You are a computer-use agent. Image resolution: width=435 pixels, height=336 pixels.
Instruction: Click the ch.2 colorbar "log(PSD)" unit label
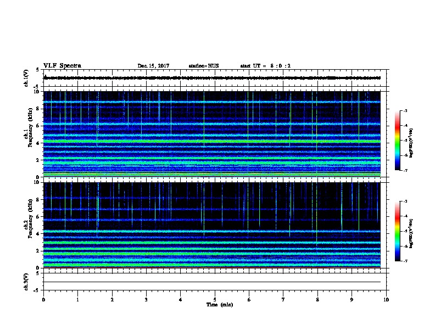pyautogui.click(x=411, y=233)
